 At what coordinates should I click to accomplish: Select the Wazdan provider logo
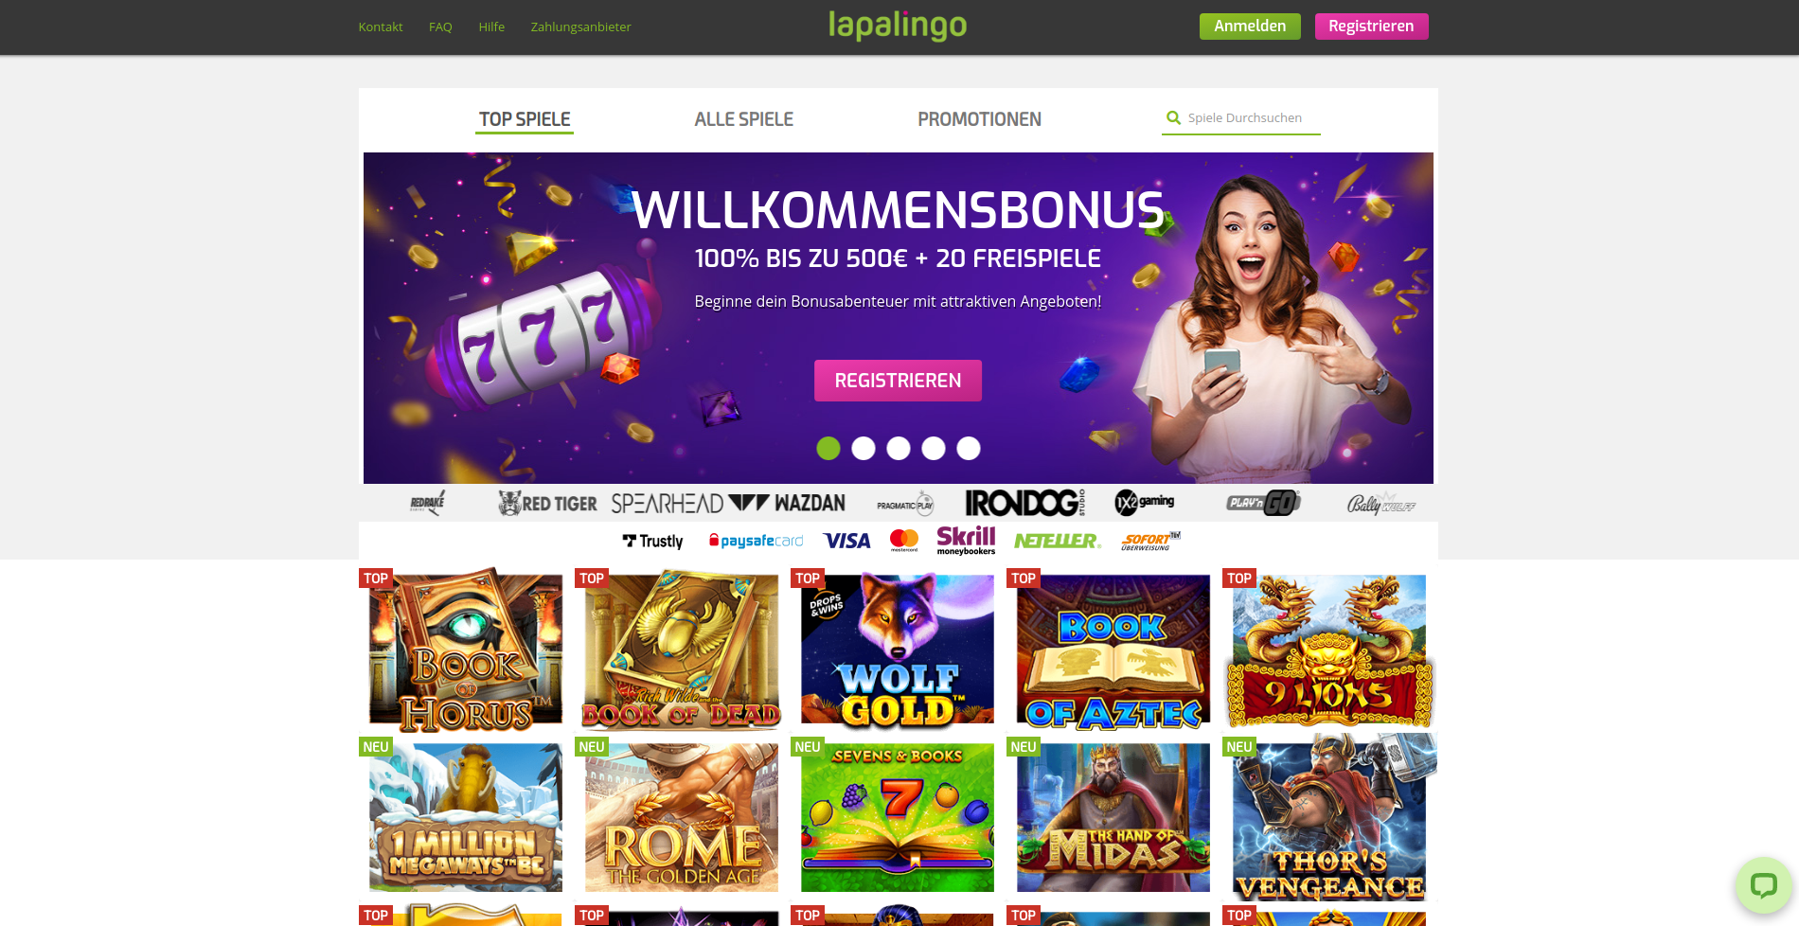787,504
